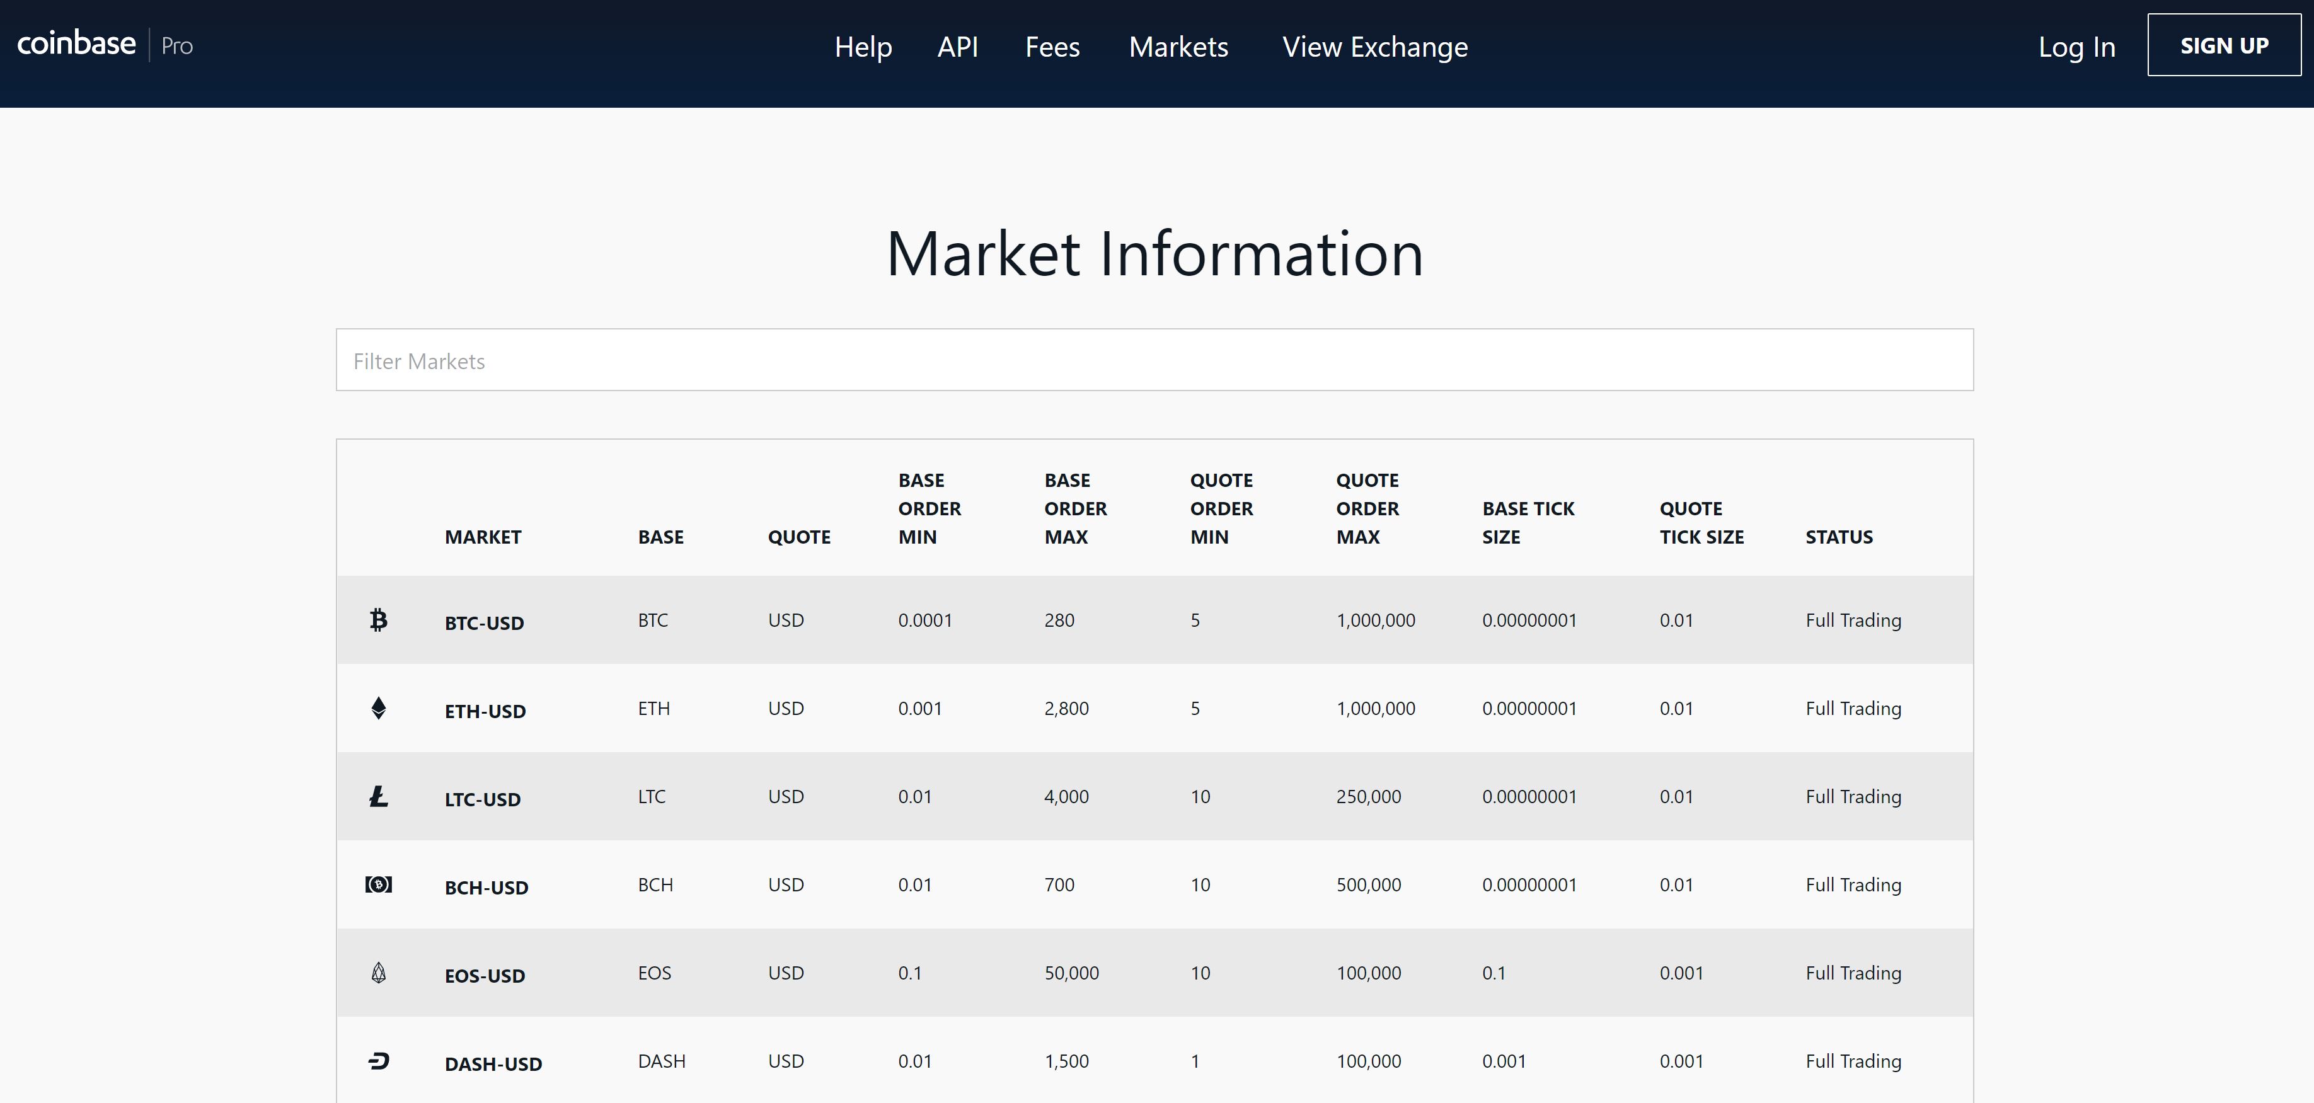Select the BCH-USD market name
2314x1103 pixels.
486,886
